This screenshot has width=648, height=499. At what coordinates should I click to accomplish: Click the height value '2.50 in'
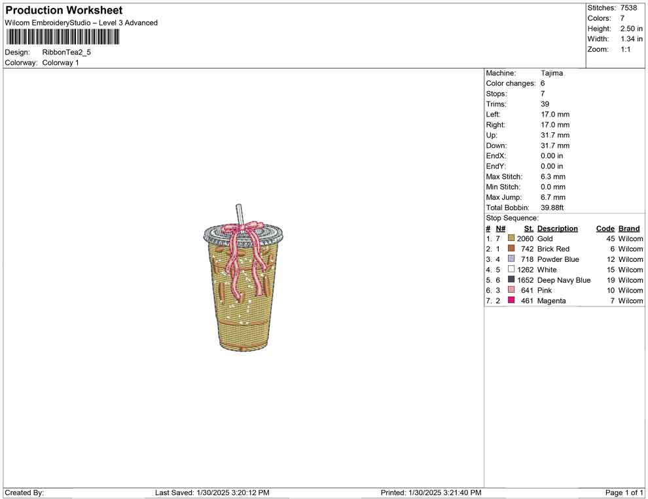[632, 29]
